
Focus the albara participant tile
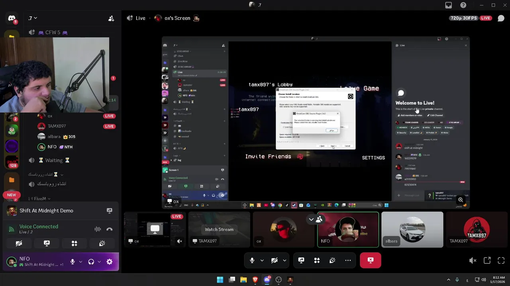[x=412, y=230]
